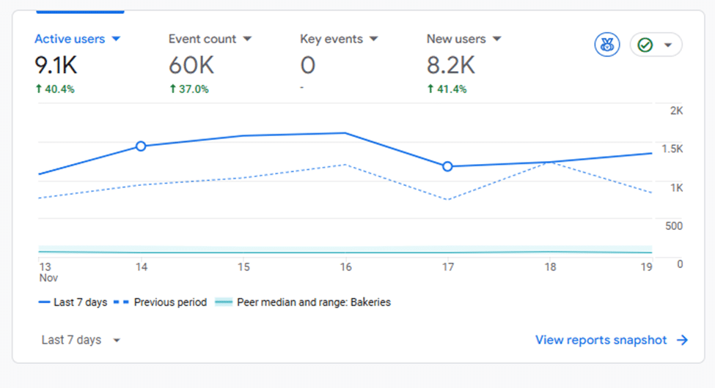Expand the Event count metric dropdown

click(x=247, y=39)
